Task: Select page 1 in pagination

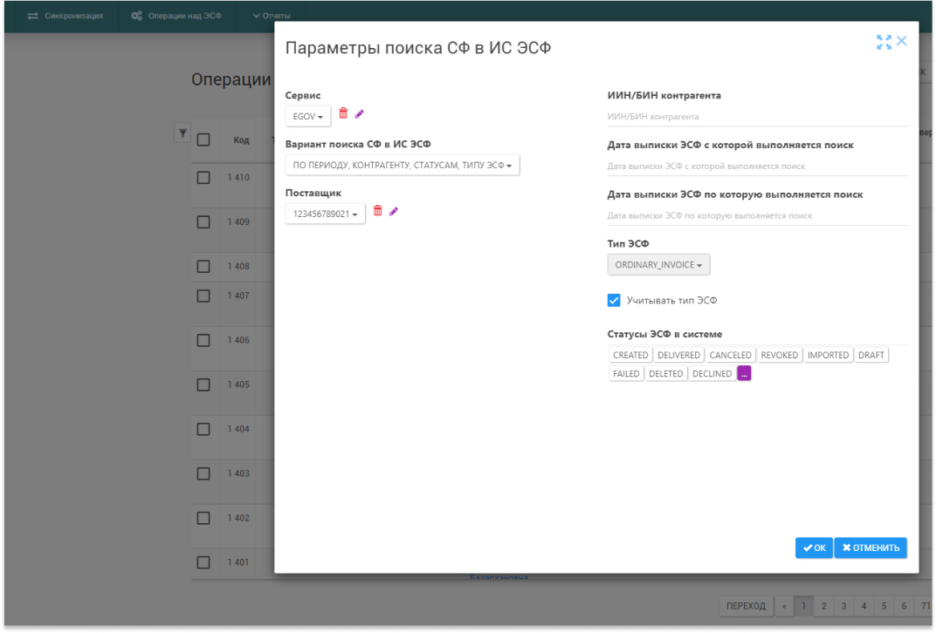Action: pos(803,606)
